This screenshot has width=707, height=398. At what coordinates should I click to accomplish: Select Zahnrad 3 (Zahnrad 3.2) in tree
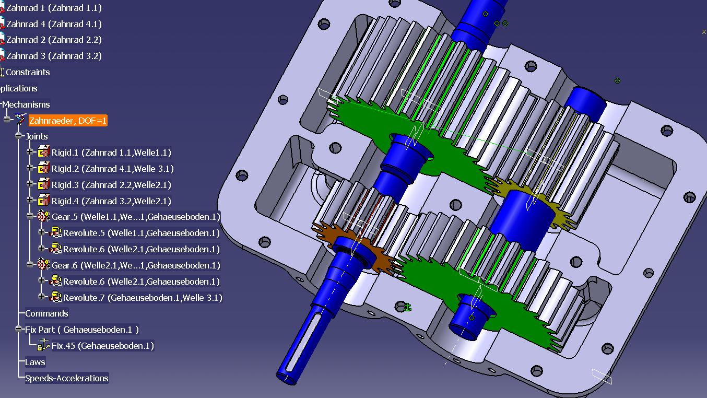click(x=54, y=56)
